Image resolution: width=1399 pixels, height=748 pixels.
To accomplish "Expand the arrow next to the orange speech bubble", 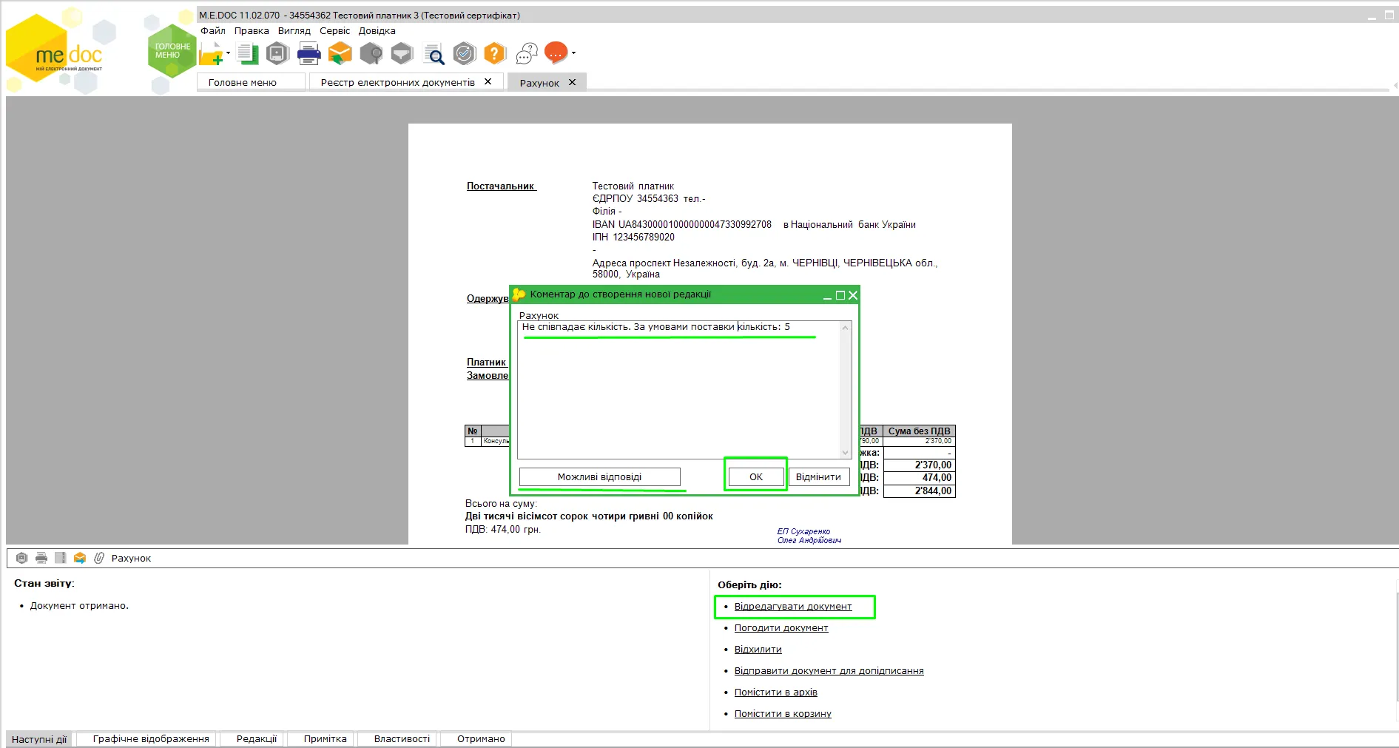I will [x=573, y=53].
